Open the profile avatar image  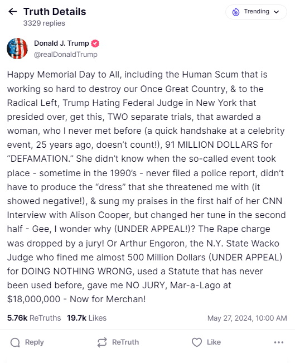17,49
